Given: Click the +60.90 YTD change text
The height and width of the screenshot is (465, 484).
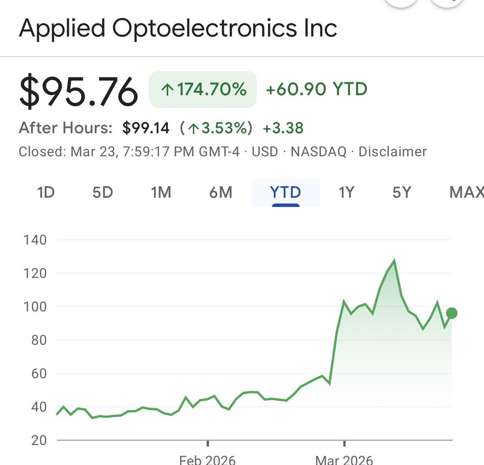Looking at the screenshot, I should (317, 89).
